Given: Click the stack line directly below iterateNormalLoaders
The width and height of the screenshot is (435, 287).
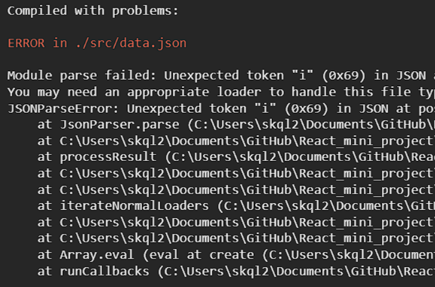Looking at the screenshot, I should [x=242, y=222].
